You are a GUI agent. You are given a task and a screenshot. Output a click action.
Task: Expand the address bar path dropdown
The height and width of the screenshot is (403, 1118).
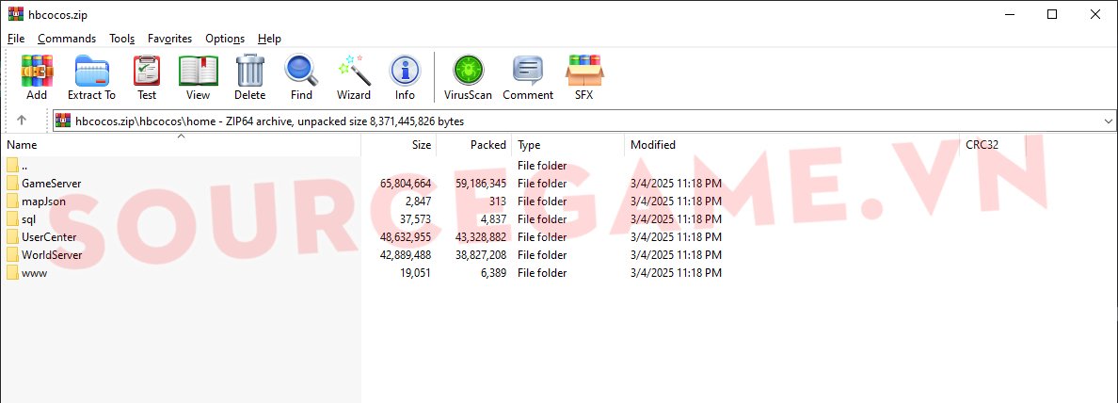click(x=1107, y=121)
